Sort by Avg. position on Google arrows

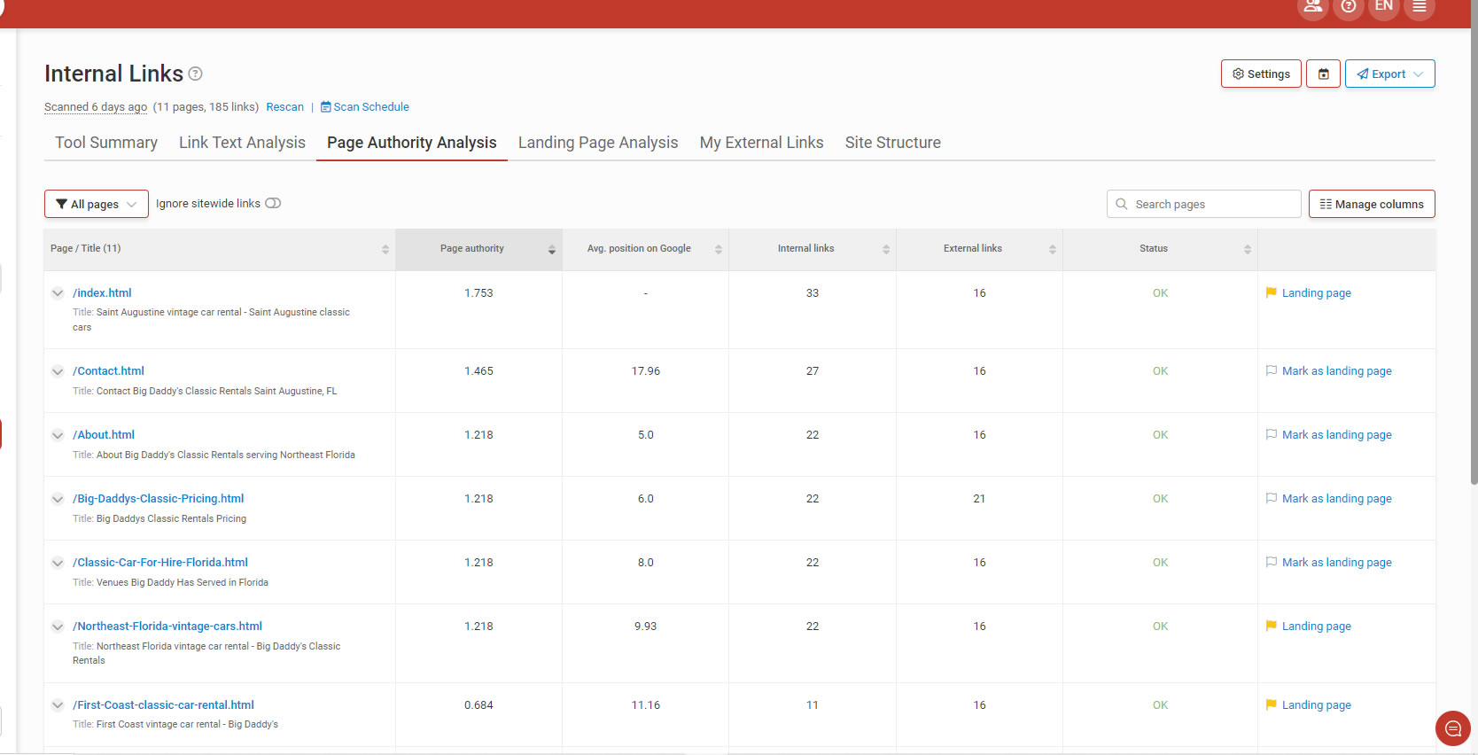click(x=719, y=249)
